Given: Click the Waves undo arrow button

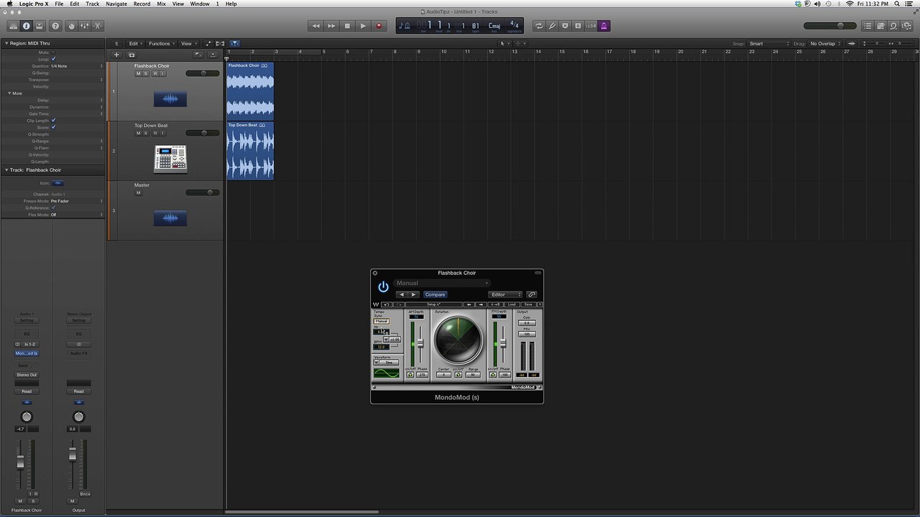Looking at the screenshot, I should 387,304.
